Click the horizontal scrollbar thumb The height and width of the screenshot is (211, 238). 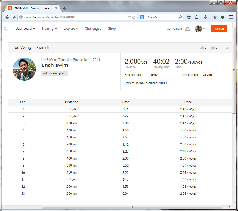[x=132, y=207]
